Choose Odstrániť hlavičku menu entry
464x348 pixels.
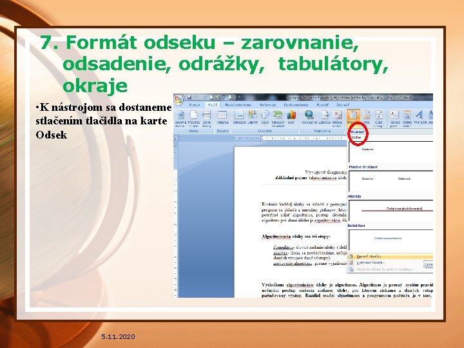pos(385,262)
